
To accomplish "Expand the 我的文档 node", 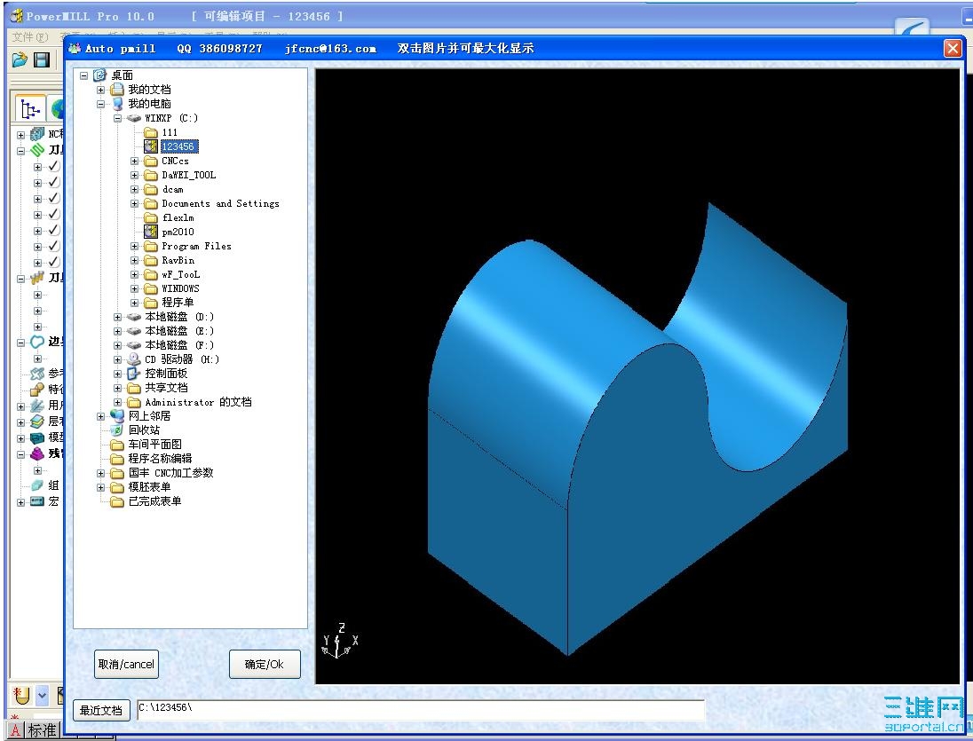I will pos(100,90).
